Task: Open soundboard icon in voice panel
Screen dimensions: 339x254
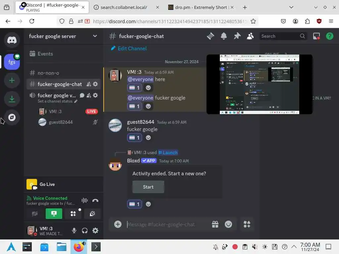Action: tap(92, 214)
